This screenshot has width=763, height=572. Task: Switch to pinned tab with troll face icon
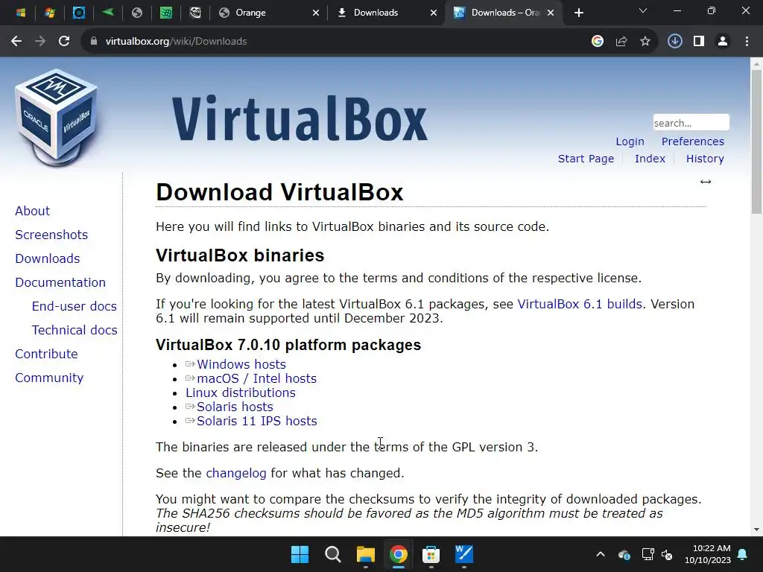tap(195, 13)
